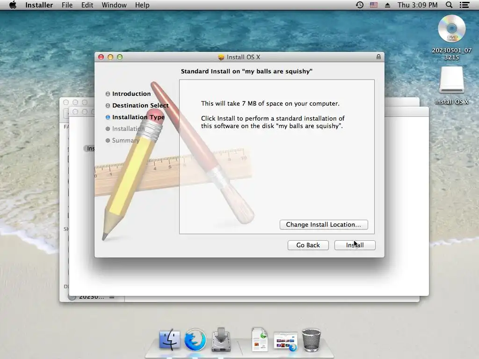
Task: Open the Installer application menu
Action: click(x=39, y=5)
